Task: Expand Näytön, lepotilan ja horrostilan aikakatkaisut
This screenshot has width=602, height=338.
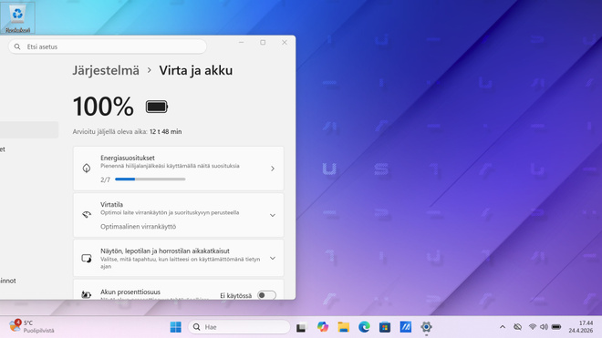Action: [x=273, y=258]
